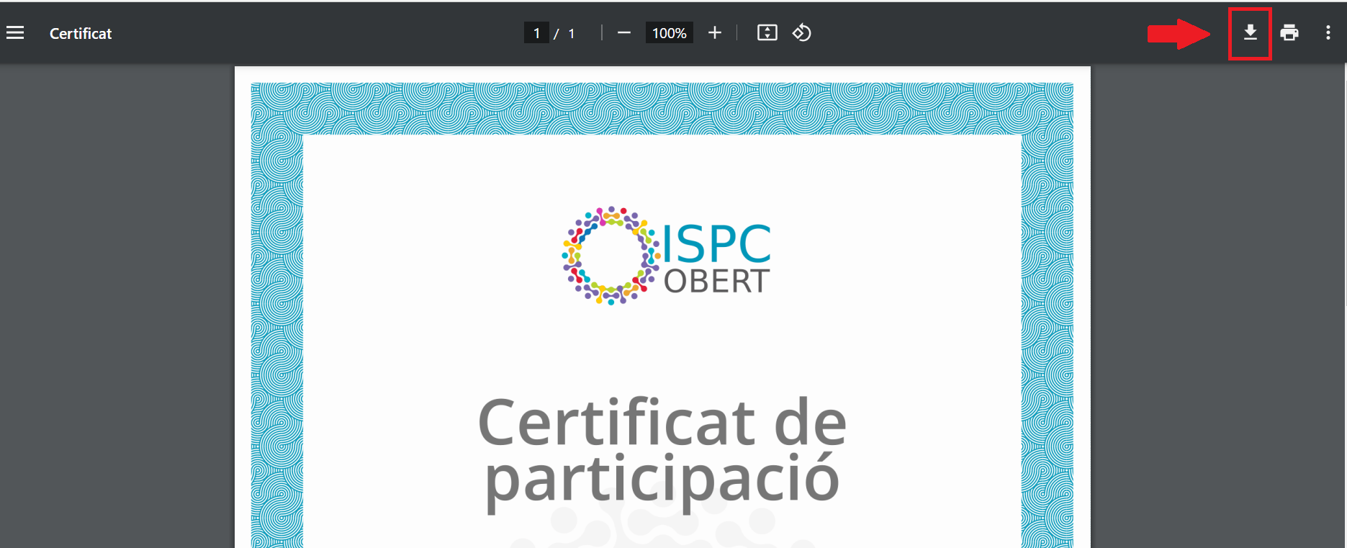Open the sidebar hamburger menu

pos(15,33)
